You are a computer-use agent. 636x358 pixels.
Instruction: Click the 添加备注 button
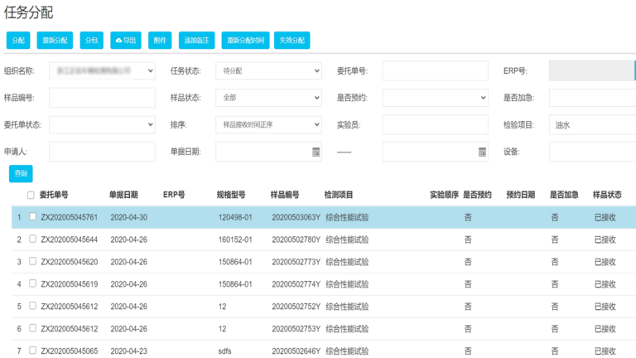tap(197, 40)
